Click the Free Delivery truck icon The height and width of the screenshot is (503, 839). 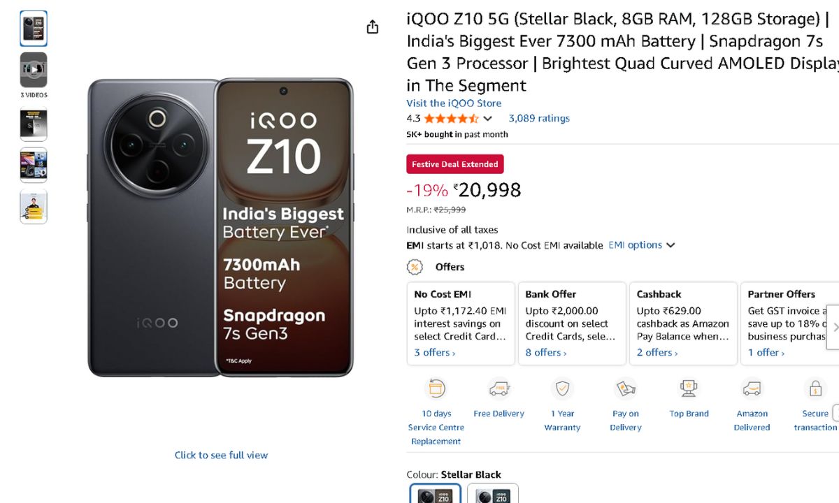click(x=499, y=388)
